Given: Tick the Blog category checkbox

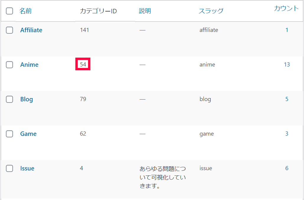Looking at the screenshot, I should (x=9, y=99).
